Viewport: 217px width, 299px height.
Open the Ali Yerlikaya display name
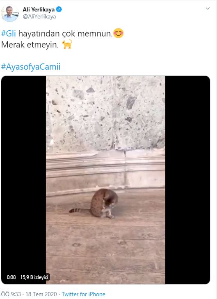pyautogui.click(x=39, y=9)
